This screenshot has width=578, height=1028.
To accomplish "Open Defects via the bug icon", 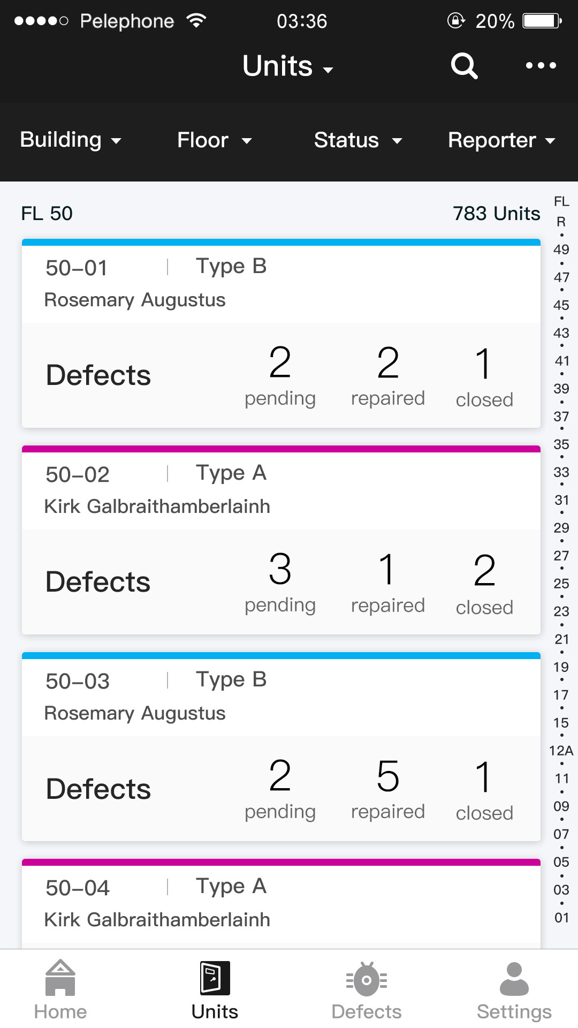I will 367,980.
